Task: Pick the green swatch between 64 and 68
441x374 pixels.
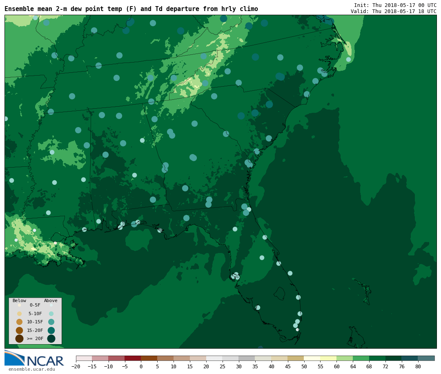Action: point(361,358)
